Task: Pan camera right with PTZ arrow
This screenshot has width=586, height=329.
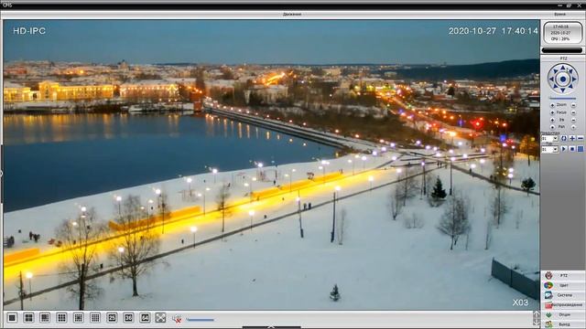Action: [x=575, y=80]
